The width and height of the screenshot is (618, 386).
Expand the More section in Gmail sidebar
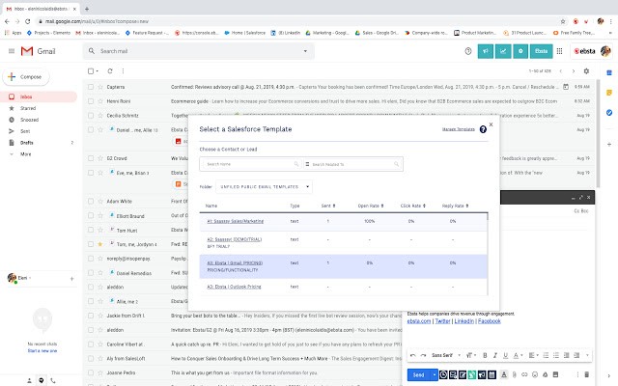pos(26,153)
